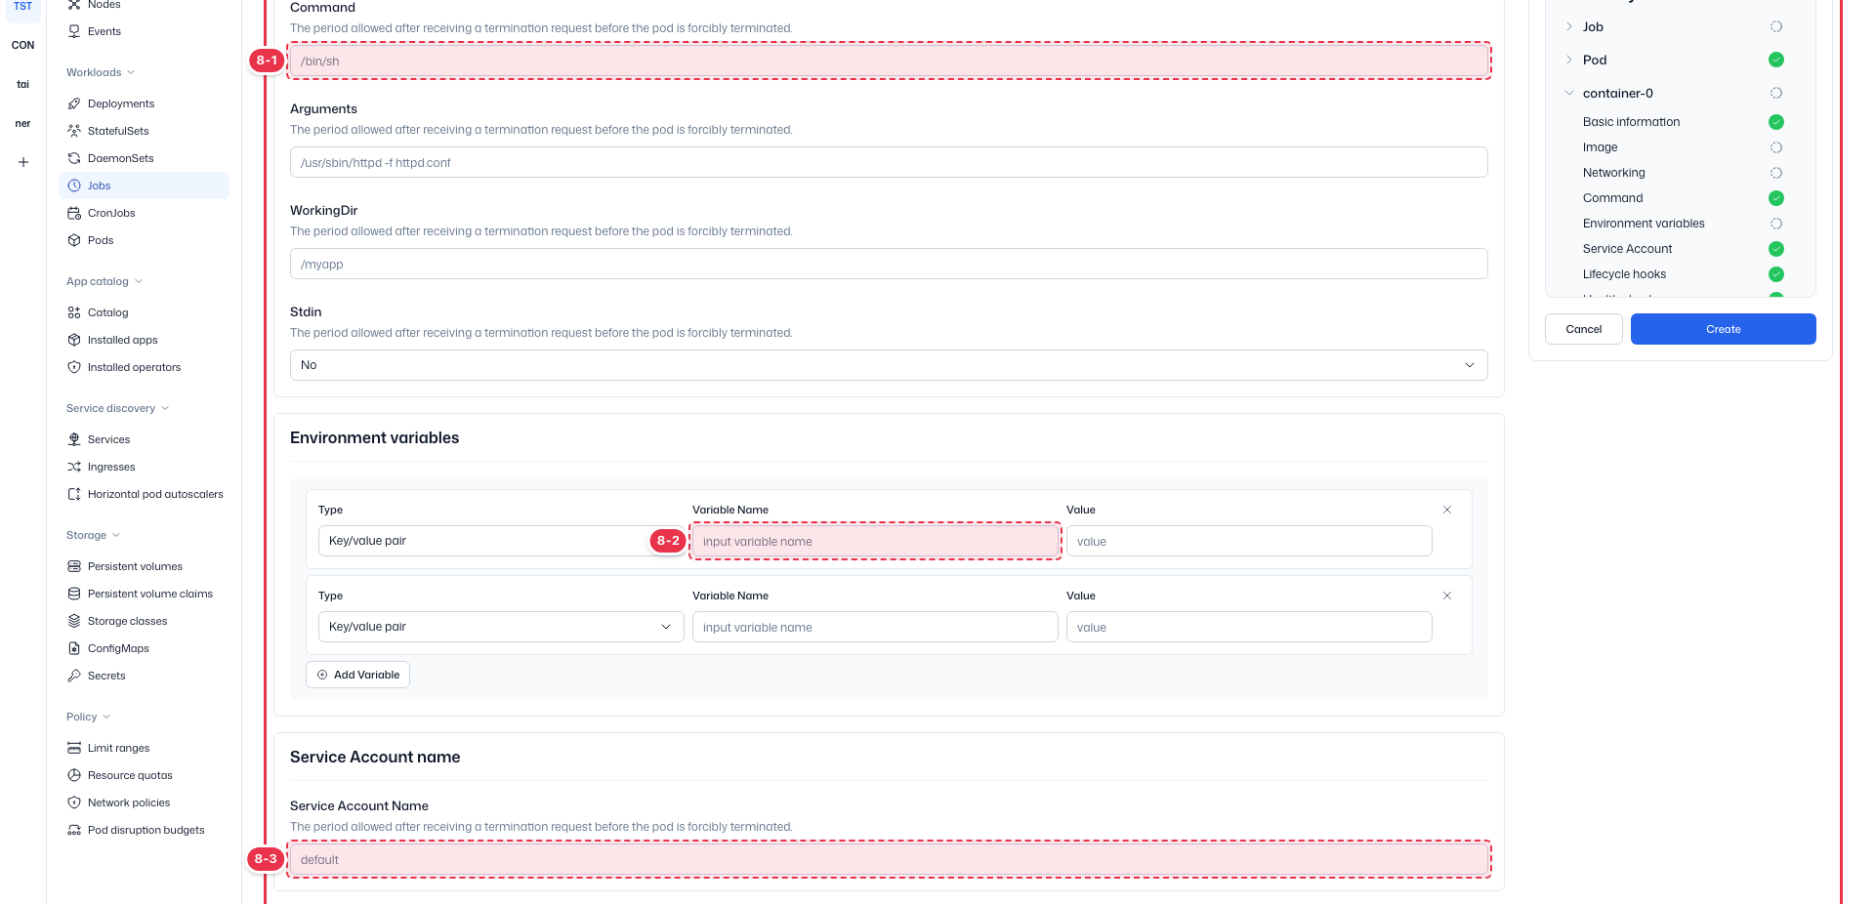This screenshot has width=1875, height=904.
Task: Open second row Key/value pair type dropdown
Action: pos(501,627)
